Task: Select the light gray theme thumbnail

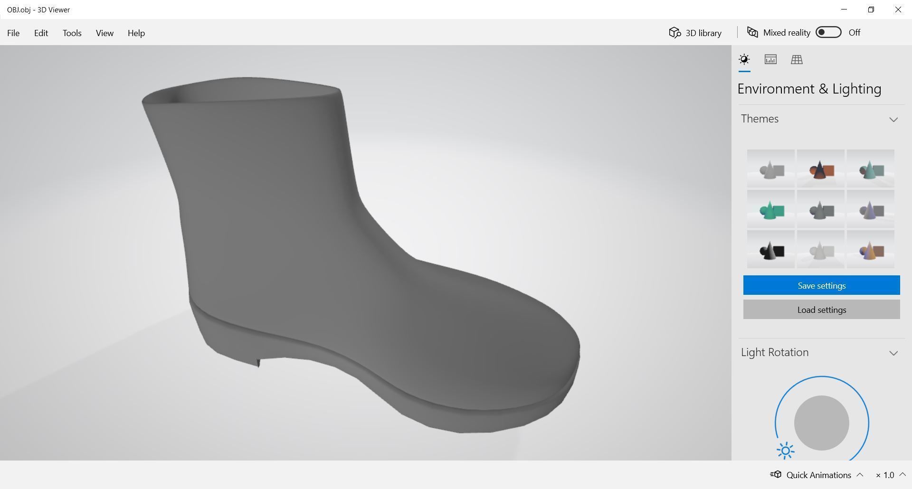Action: coord(771,169)
